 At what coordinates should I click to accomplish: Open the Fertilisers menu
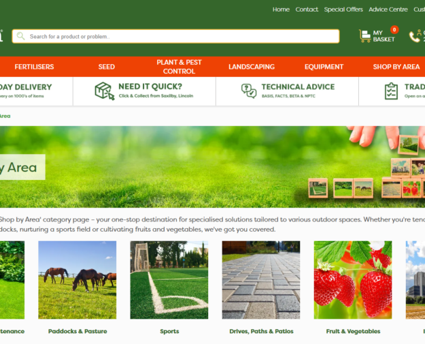[34, 67]
